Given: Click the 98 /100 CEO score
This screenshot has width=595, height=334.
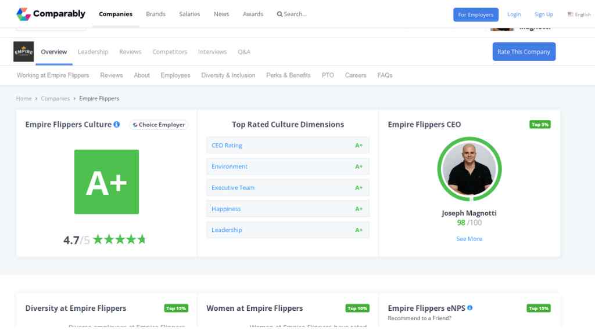Looking at the screenshot, I should click(x=469, y=223).
